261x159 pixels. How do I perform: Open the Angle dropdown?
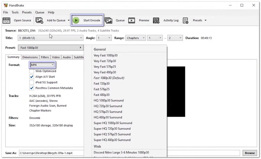pyautogui.click(x=104, y=38)
